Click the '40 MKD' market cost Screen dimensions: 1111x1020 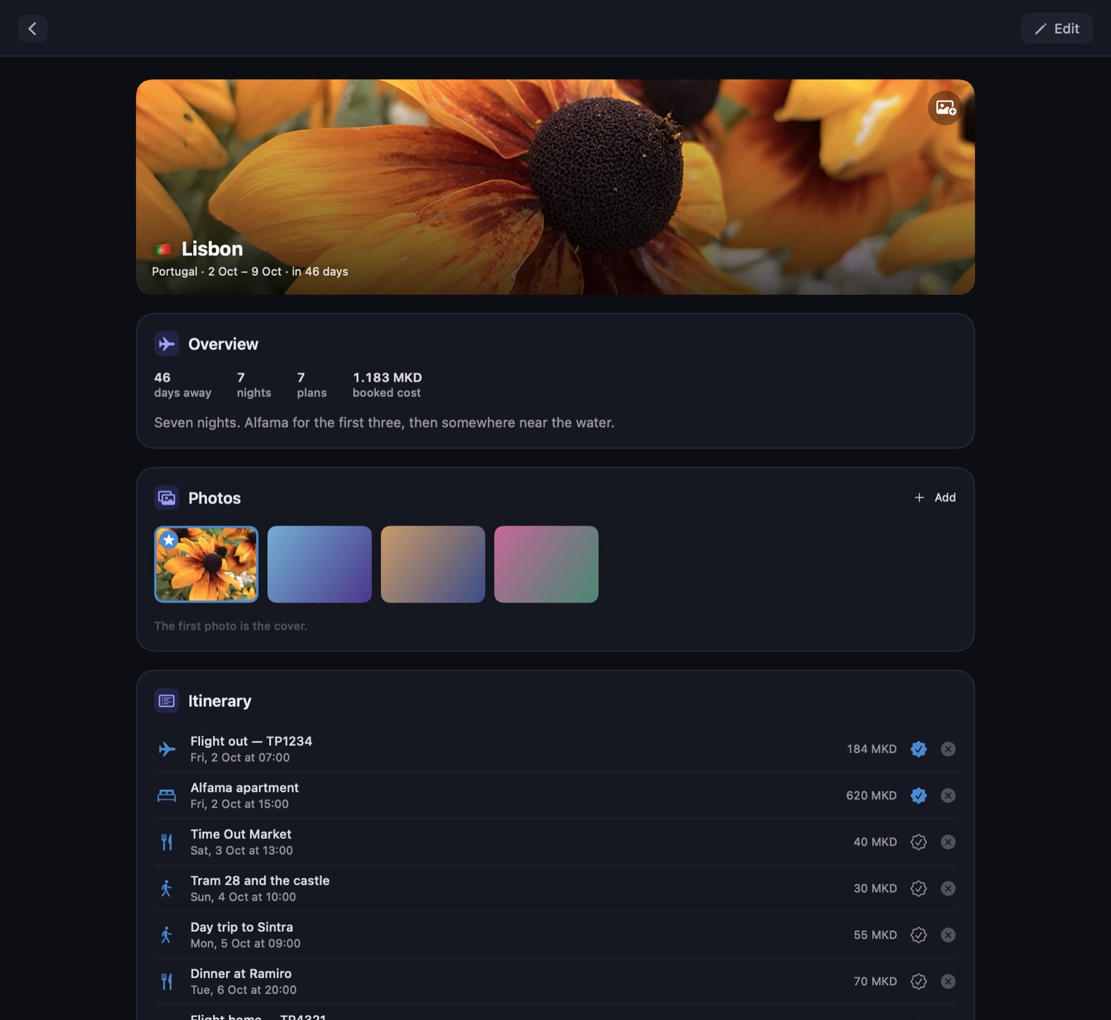pos(875,842)
